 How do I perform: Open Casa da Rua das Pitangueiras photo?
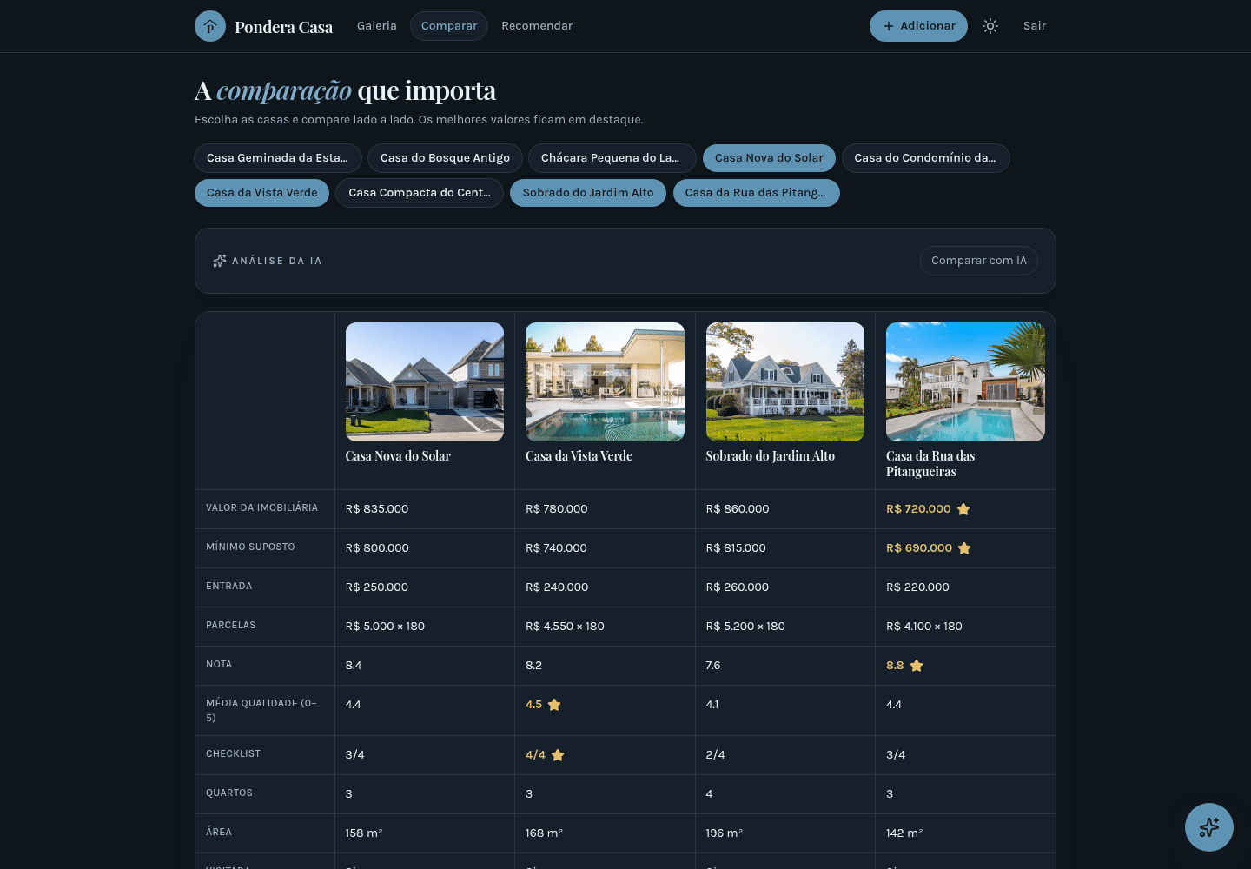click(965, 381)
